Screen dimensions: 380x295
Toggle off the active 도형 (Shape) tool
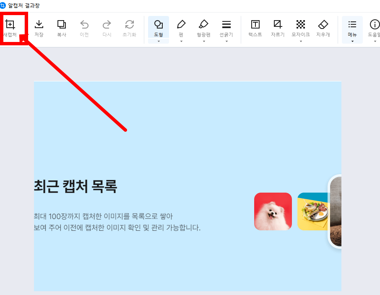(x=159, y=25)
